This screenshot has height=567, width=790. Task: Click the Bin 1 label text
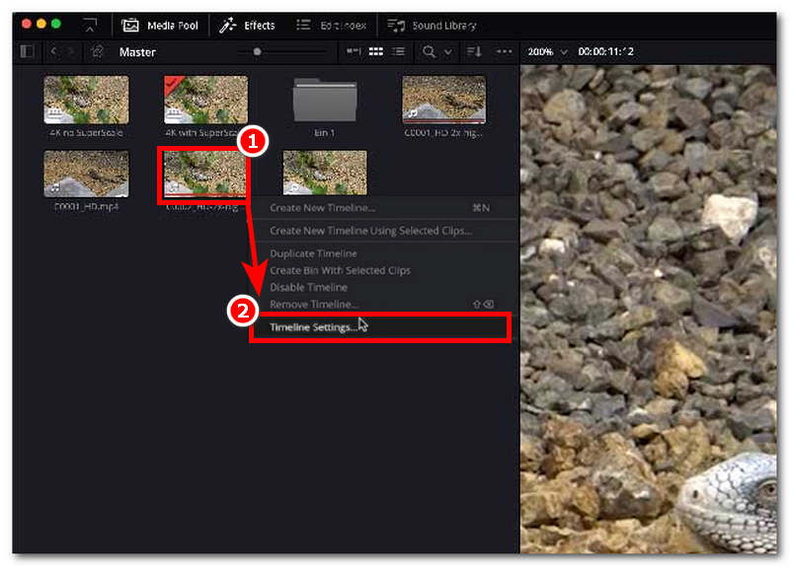click(325, 133)
